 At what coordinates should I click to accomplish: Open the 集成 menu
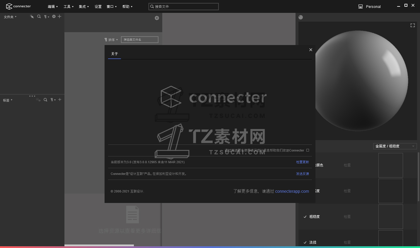point(84,6)
